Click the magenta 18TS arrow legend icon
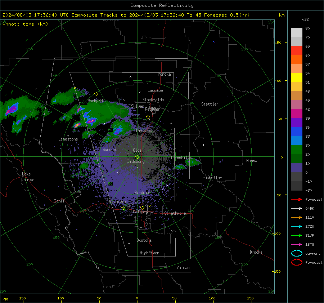 click(297, 245)
